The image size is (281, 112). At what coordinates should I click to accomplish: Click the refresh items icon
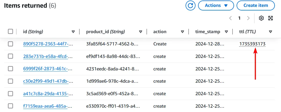(x=190, y=5)
